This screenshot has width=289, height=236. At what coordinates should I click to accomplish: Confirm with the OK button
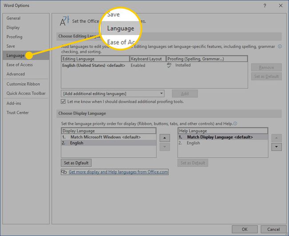pyautogui.click(x=245, y=229)
